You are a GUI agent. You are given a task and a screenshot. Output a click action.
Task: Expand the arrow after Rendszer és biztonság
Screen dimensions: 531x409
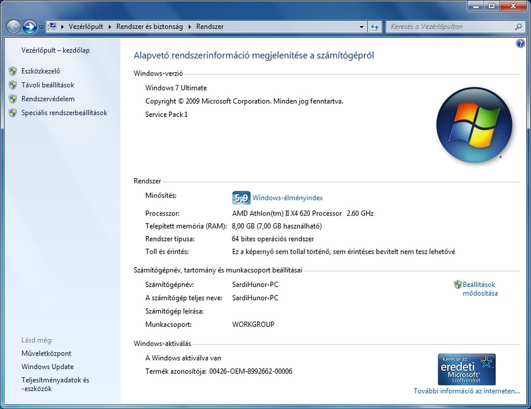click(x=190, y=27)
